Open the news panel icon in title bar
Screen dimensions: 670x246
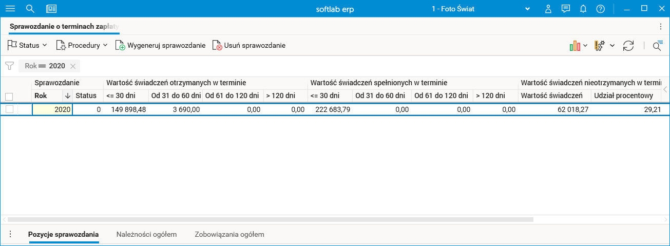click(51, 9)
